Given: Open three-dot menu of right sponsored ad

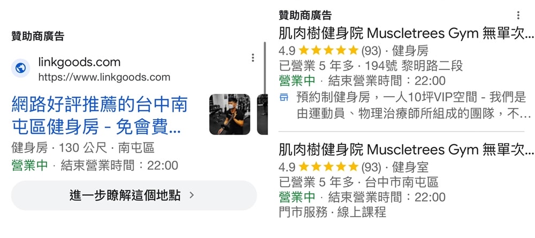Looking at the screenshot, I should click(x=518, y=15).
